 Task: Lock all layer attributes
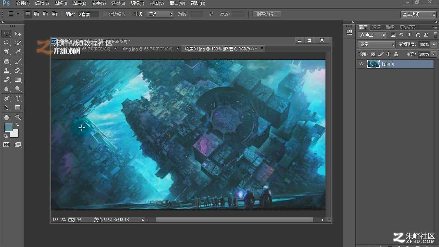coord(396,54)
